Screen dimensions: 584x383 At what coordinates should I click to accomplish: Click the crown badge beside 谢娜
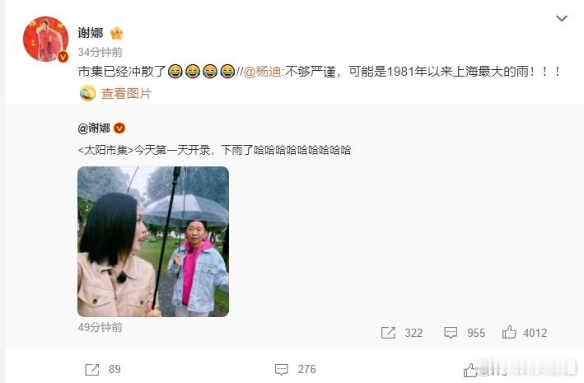coord(117,33)
